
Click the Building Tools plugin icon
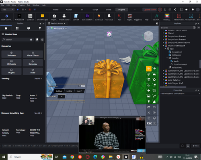click(167, 16)
